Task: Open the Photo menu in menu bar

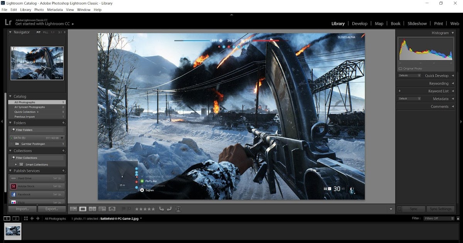Action: (39, 10)
